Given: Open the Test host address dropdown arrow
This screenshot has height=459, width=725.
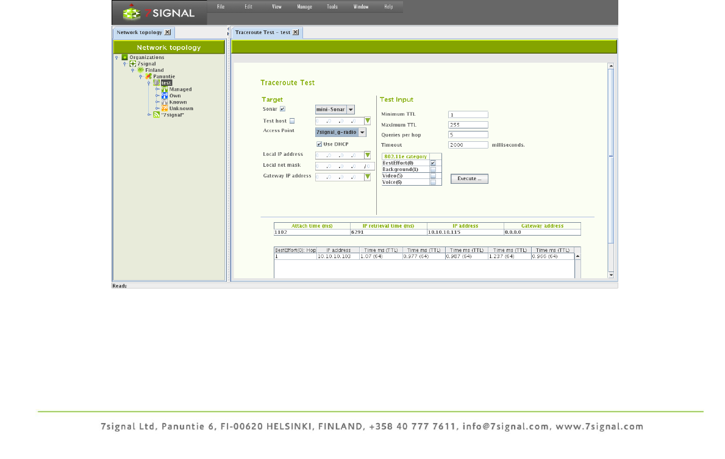Looking at the screenshot, I should pos(368,121).
